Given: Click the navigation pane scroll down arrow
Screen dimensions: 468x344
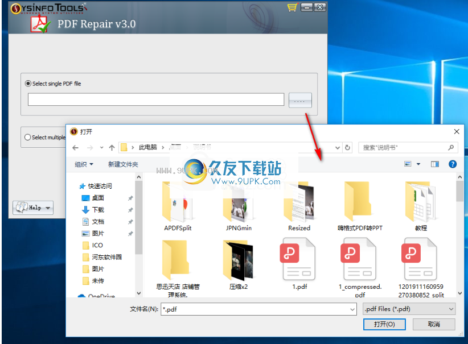Looking at the screenshot, I should coord(139,293).
